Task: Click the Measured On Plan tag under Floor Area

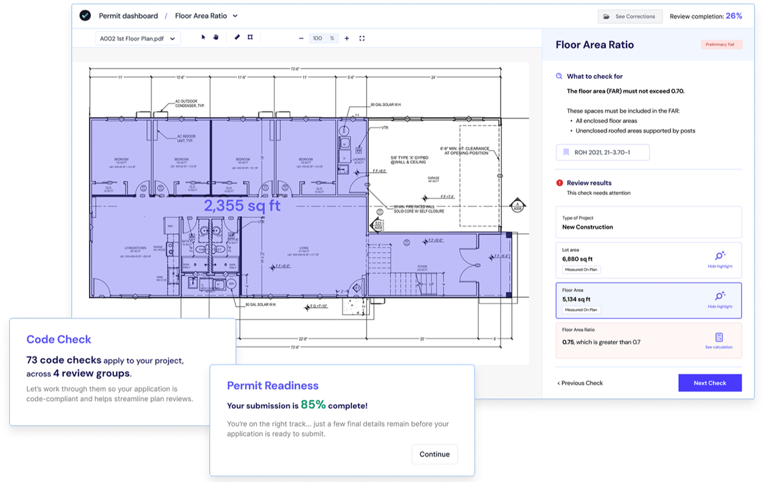Action: (x=581, y=310)
